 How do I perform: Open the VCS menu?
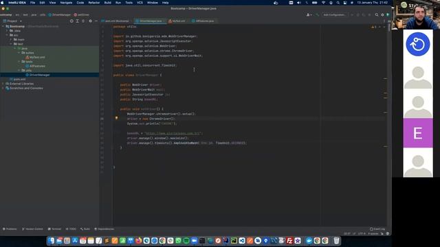coord(140,3)
